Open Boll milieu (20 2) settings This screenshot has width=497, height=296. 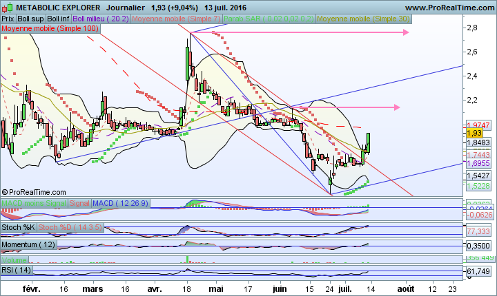click(101, 19)
